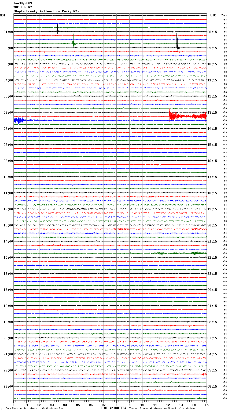
Task: Select the 02:00 MST time label
Action: coord(8,48)
